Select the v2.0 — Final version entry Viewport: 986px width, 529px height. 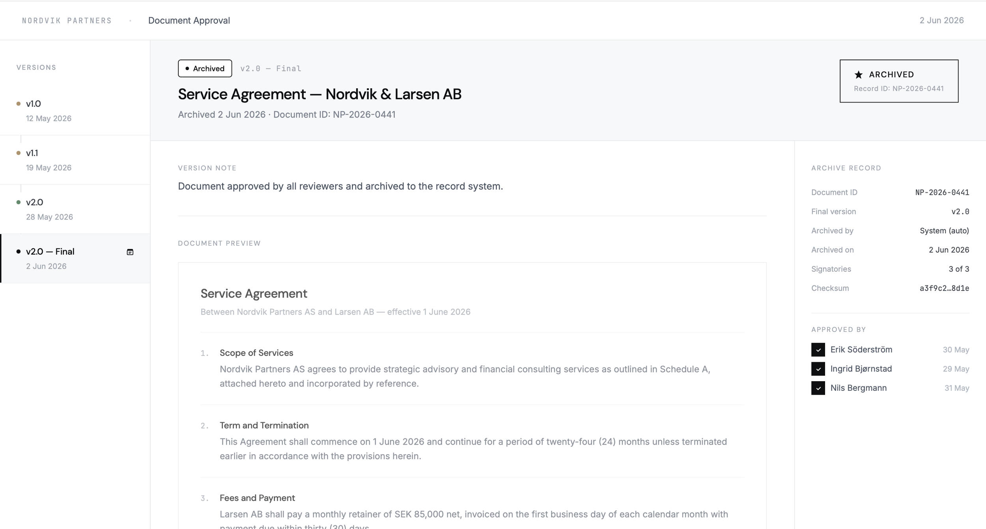pos(75,259)
